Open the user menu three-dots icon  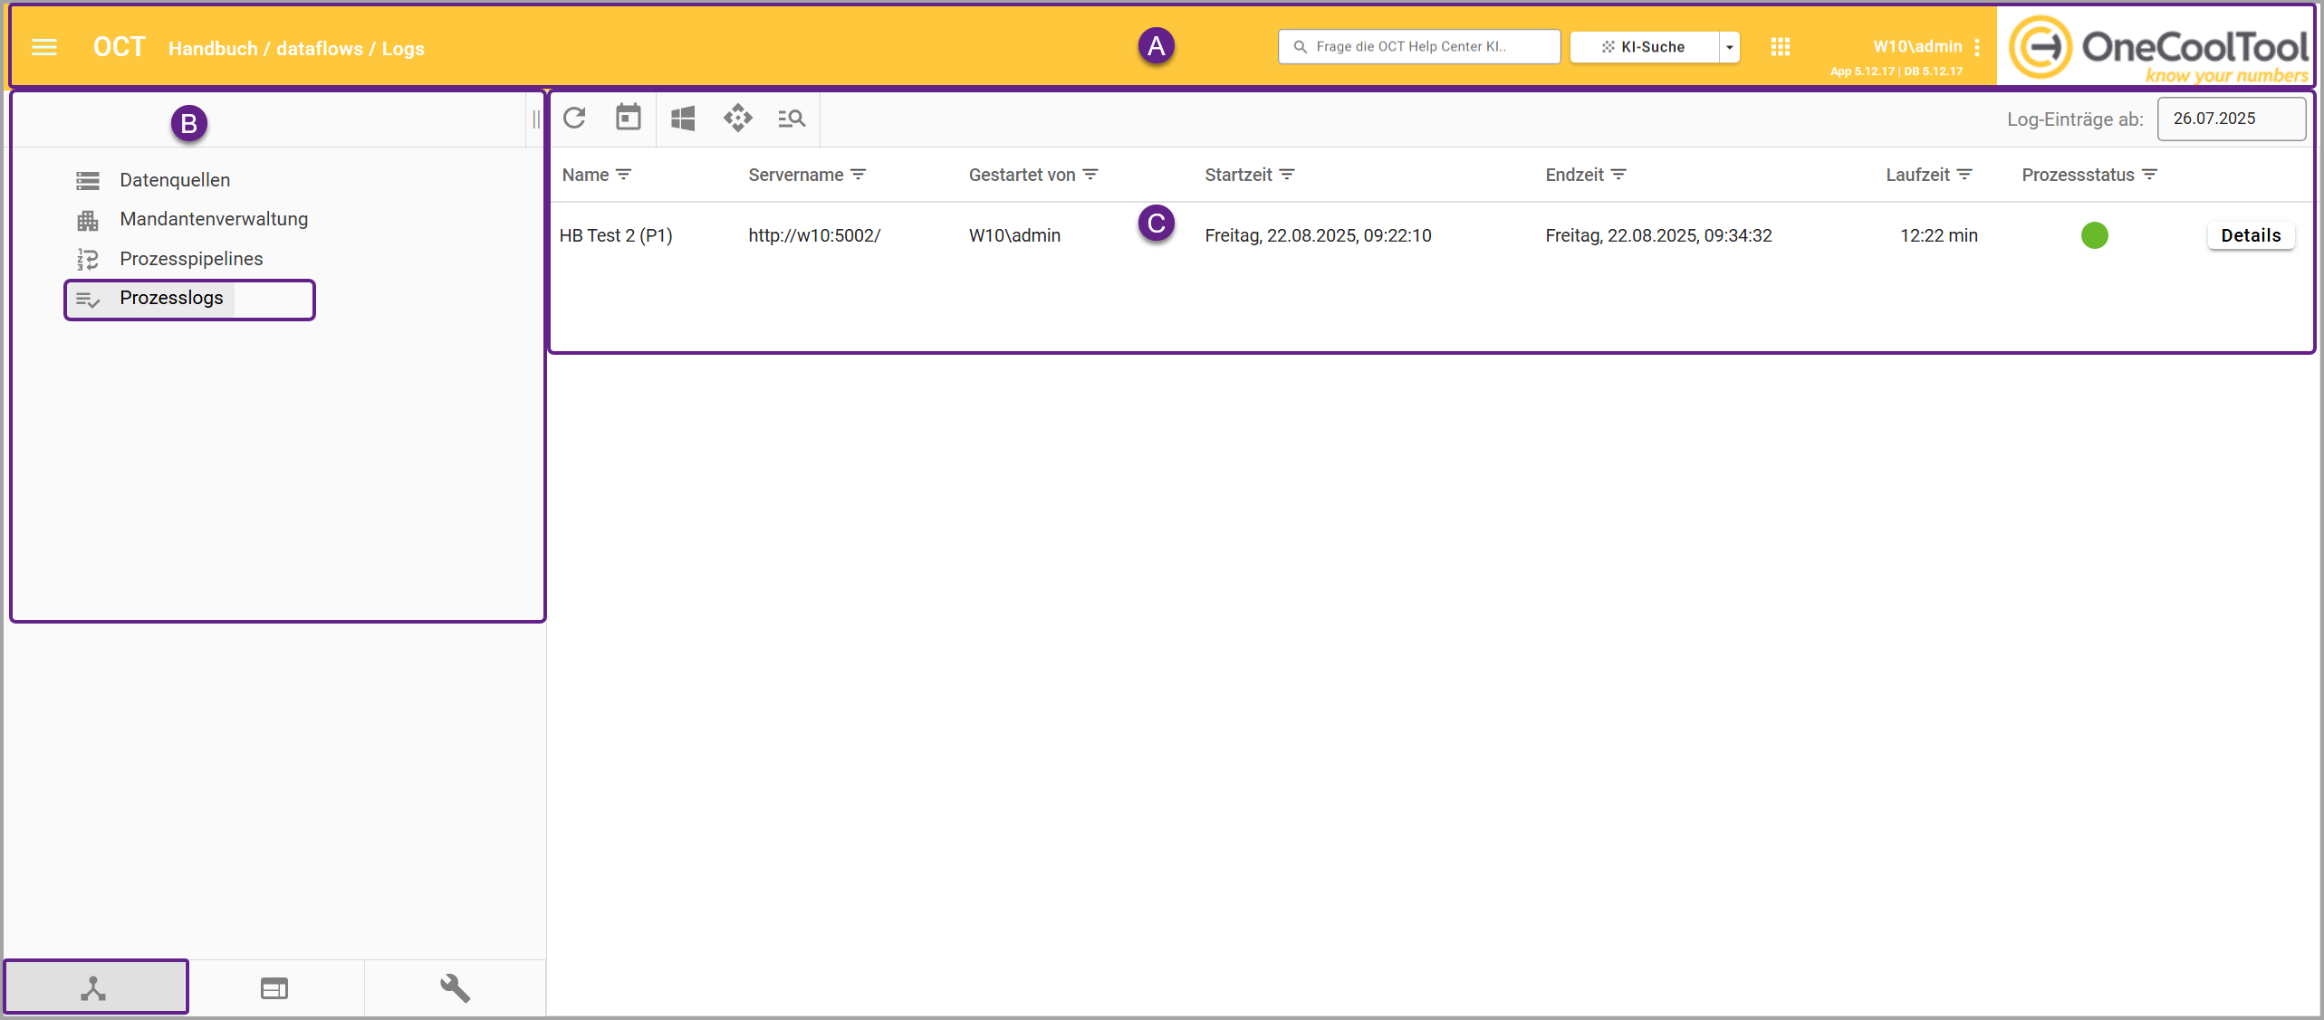click(1977, 47)
